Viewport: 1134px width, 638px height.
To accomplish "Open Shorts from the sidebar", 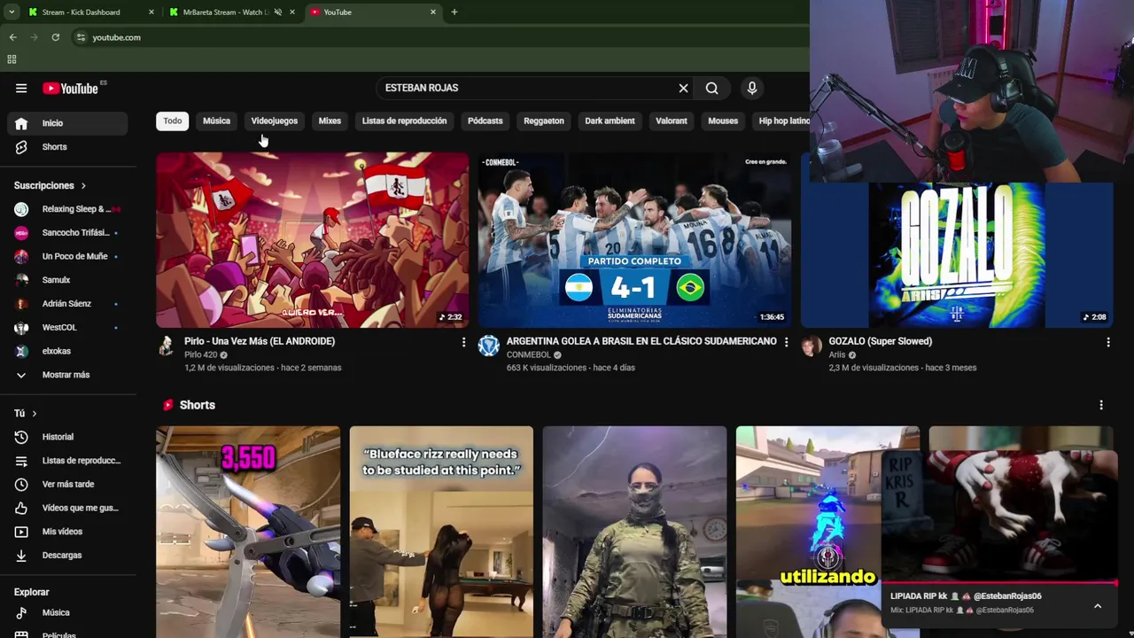I will (67, 147).
